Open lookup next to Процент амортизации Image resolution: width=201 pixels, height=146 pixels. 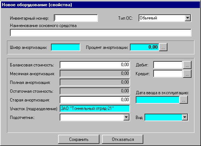[163, 47]
